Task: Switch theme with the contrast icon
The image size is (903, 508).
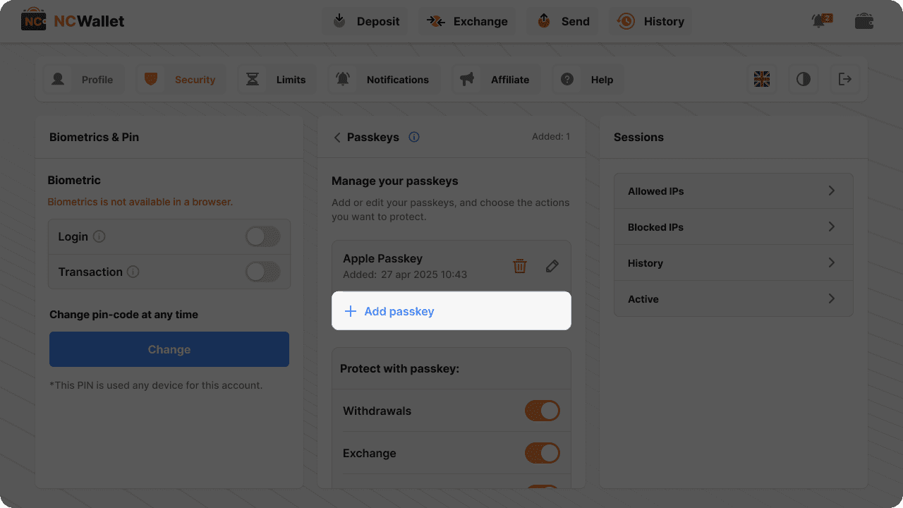Action: [804, 80]
